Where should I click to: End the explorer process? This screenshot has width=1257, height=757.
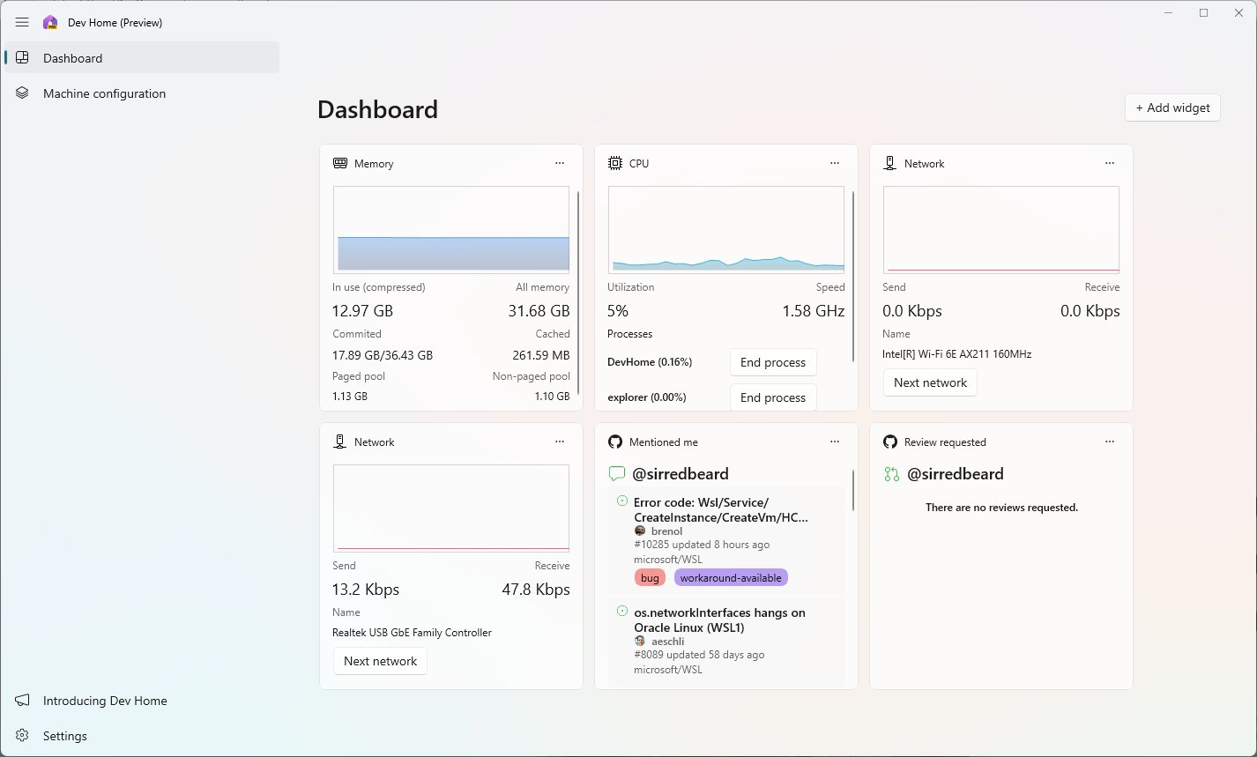(773, 397)
